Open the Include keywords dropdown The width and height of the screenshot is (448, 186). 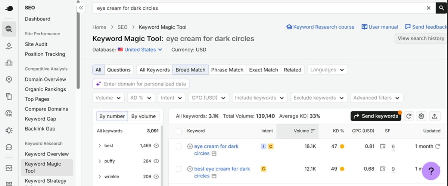[x=259, y=98]
